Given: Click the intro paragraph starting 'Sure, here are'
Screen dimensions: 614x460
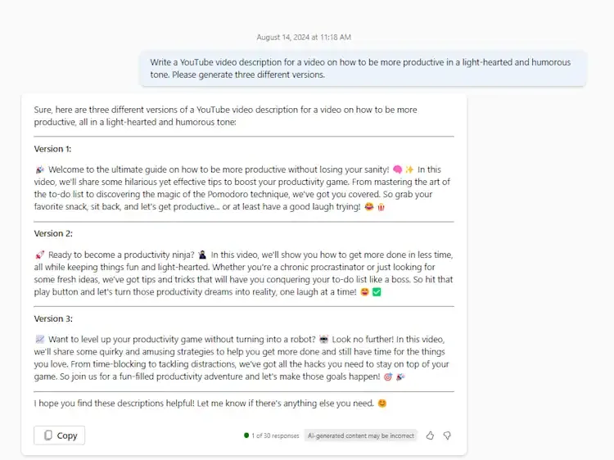Looking at the screenshot, I should (225, 115).
